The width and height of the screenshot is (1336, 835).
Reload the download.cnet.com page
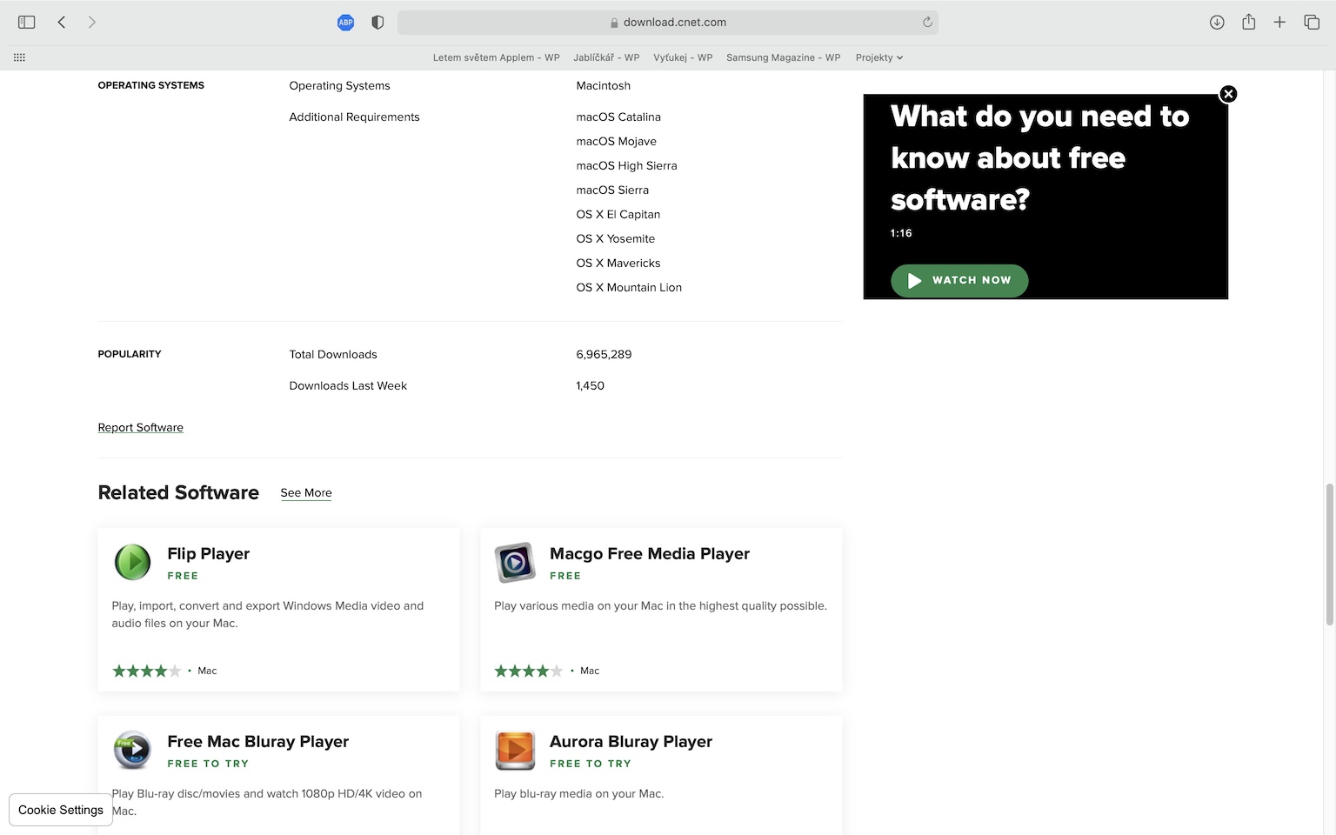pyautogui.click(x=927, y=23)
